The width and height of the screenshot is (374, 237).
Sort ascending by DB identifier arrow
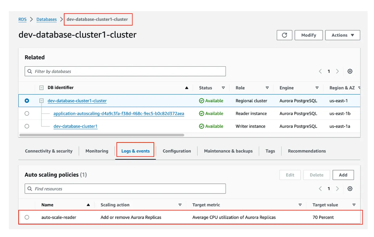pos(187,88)
